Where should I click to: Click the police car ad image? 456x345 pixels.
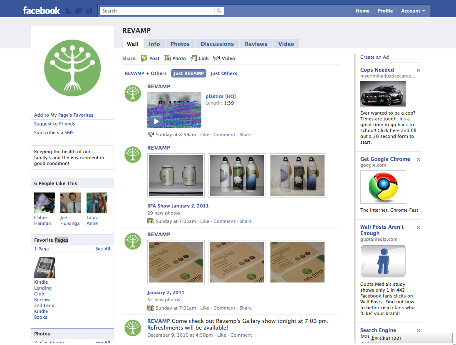coord(383,94)
